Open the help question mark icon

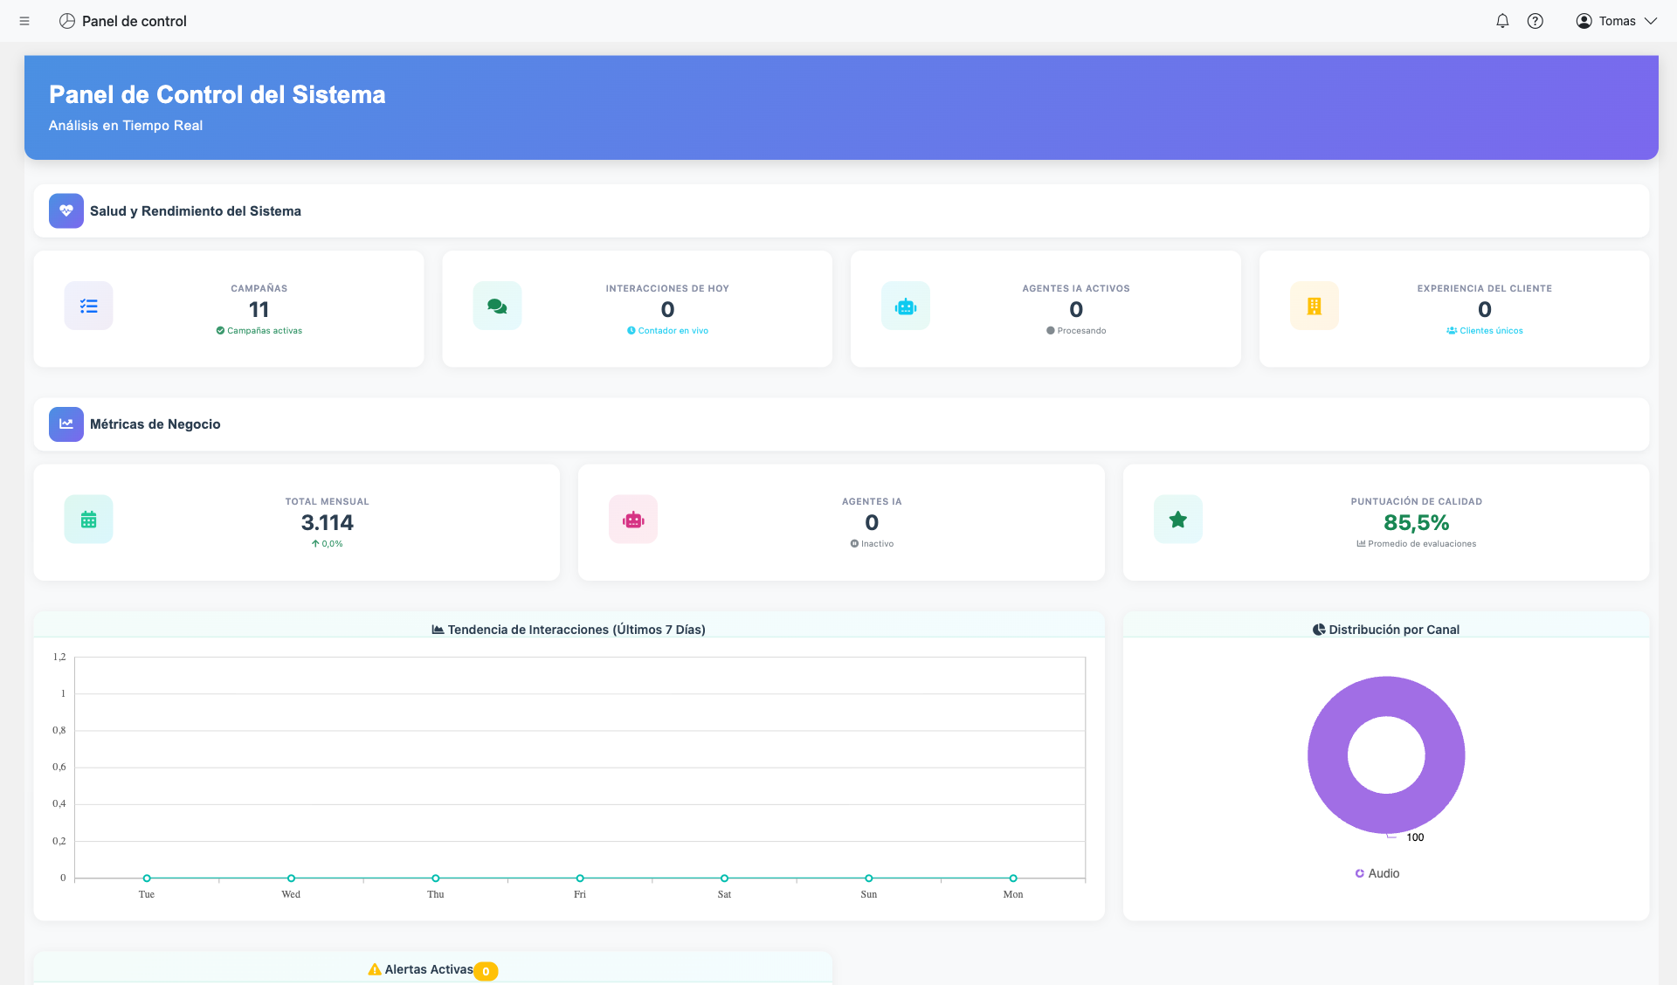tap(1535, 21)
